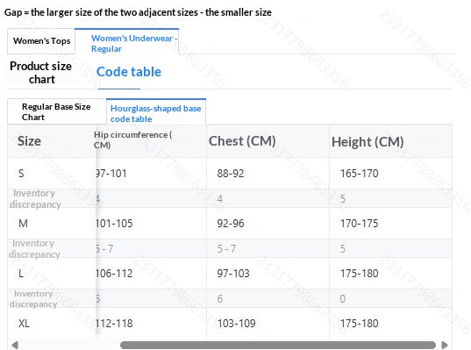
Task: Click the left scroll arrow icon
Action: [15, 345]
